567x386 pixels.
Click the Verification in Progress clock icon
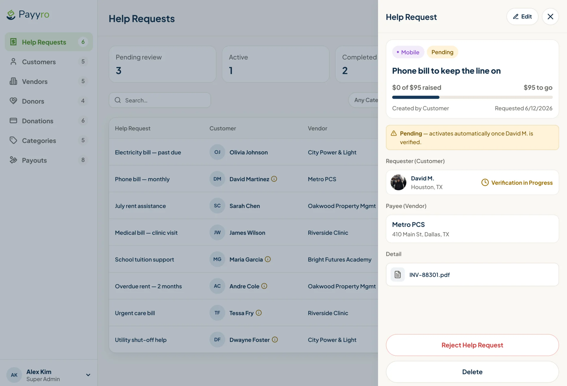pyautogui.click(x=485, y=182)
